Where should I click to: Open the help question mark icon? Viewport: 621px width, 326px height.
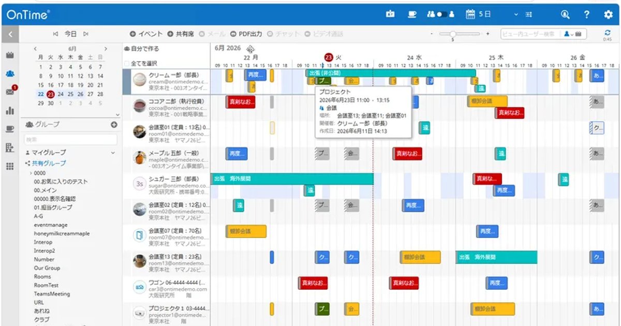click(586, 14)
